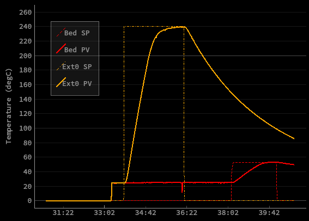Click the 39:42 time axis label
309x221 pixels.
(x=269, y=213)
